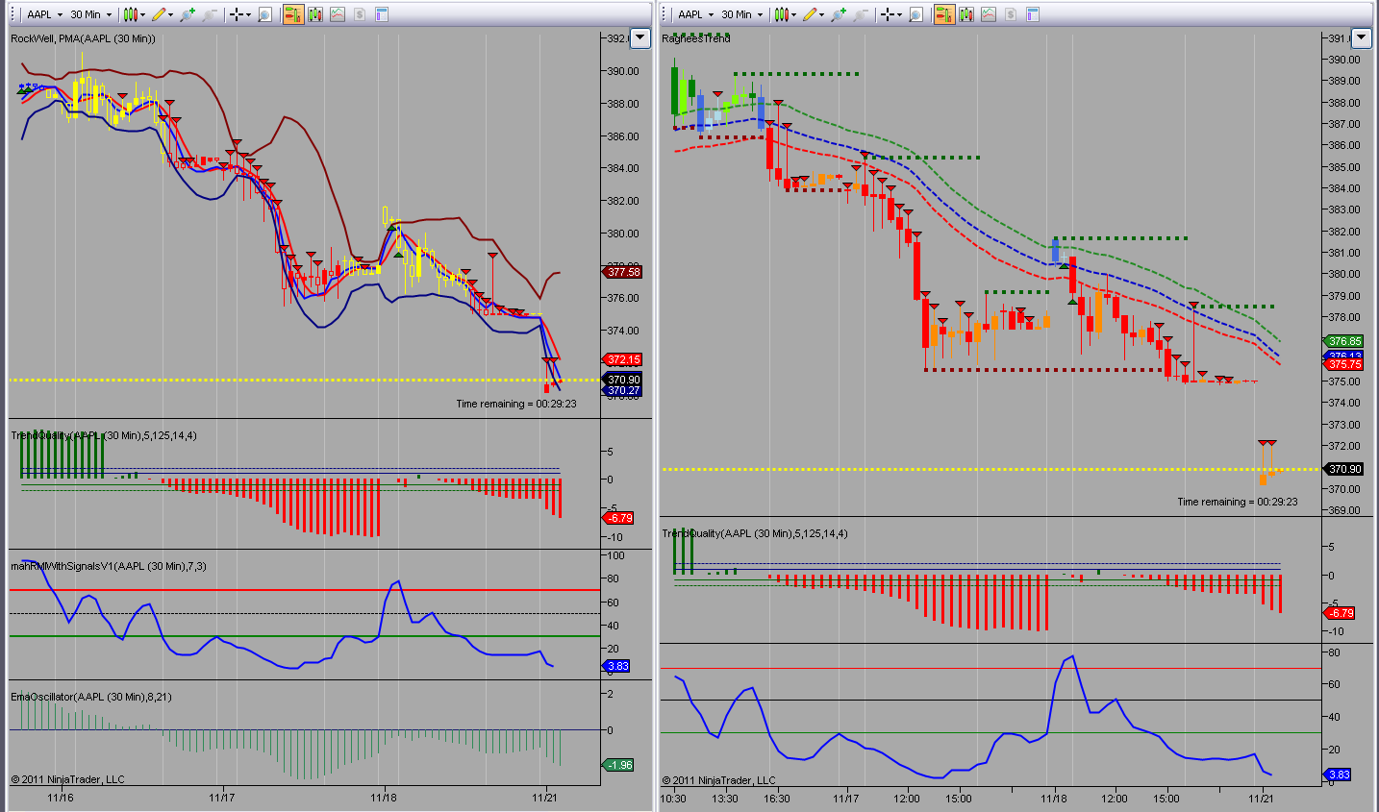Click the 11/16 date label on left chart
Image resolution: width=1379 pixels, height=812 pixels.
[x=61, y=798]
